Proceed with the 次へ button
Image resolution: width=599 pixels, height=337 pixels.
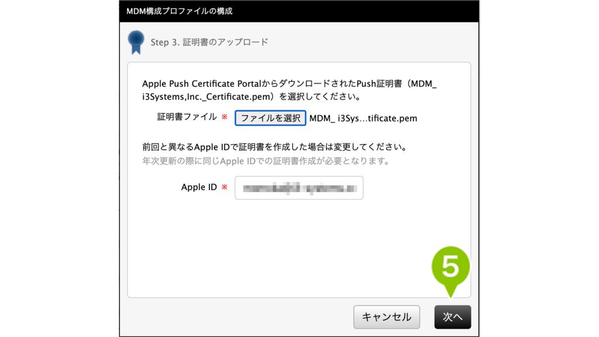pos(452,317)
